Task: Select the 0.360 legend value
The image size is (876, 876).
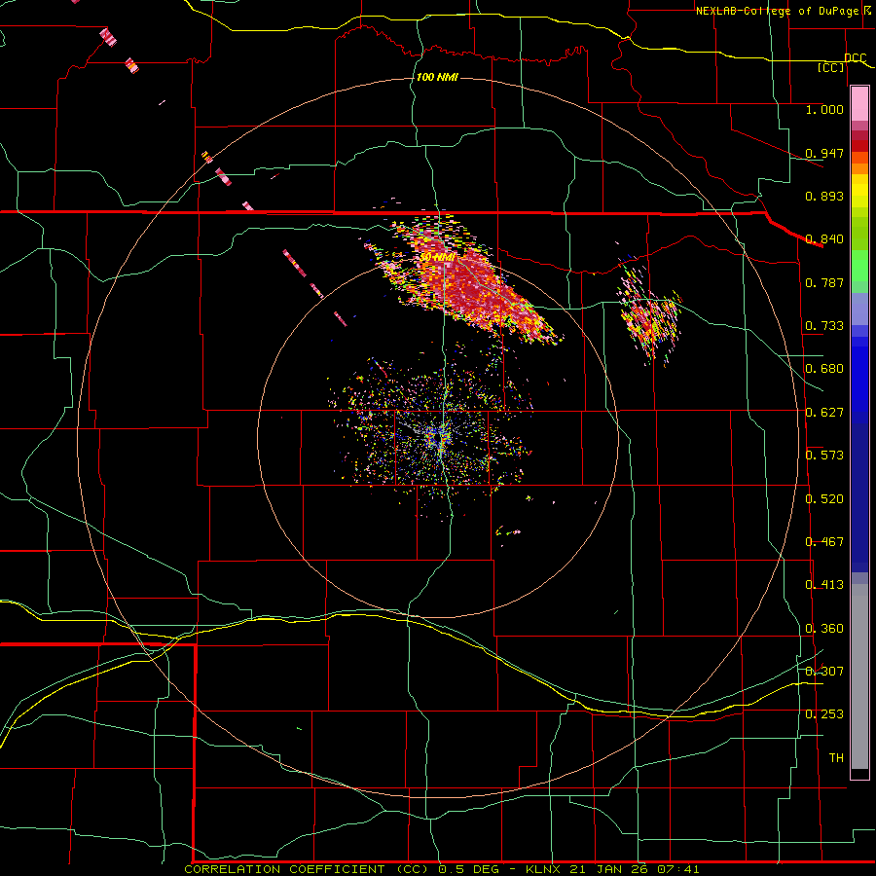Action: [x=824, y=629]
